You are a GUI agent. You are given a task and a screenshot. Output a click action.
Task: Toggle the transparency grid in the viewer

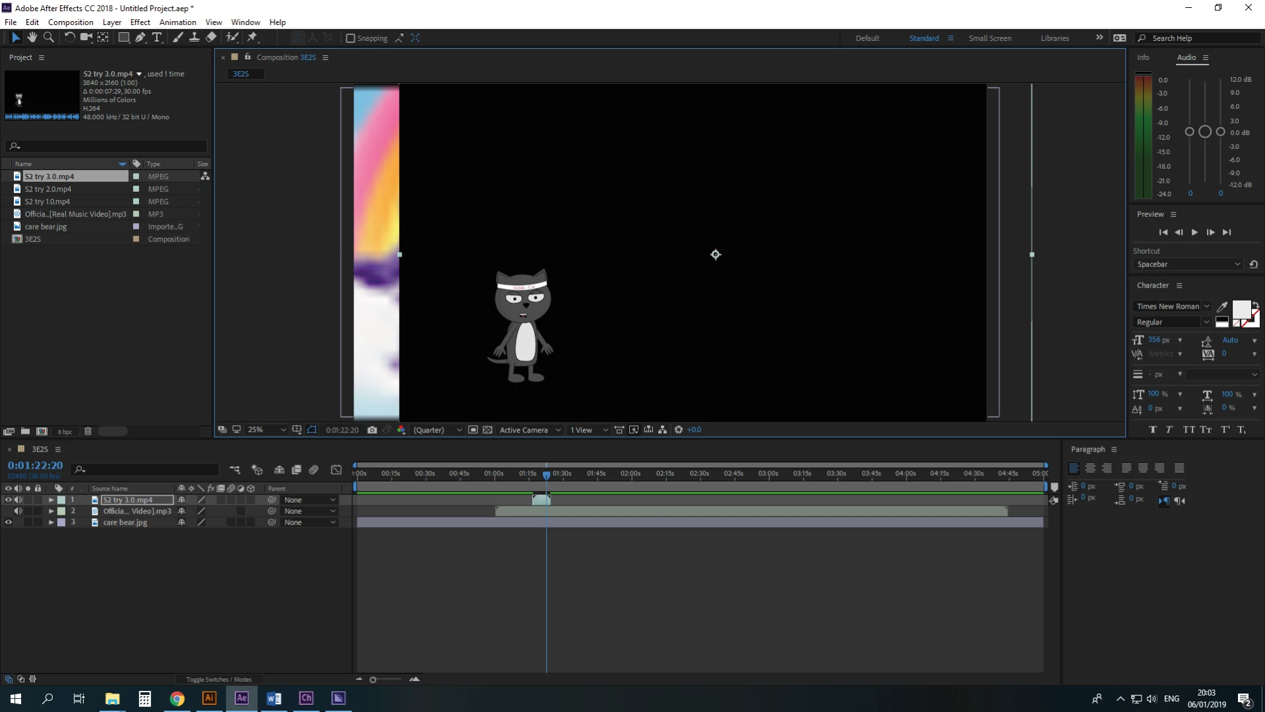pos(487,430)
